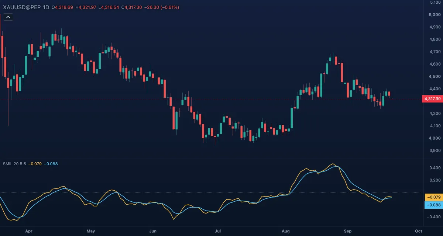This screenshot has height=236, width=443.
Task: Click the yellow −0.079 value in the SMII legend
Action: pos(35,164)
